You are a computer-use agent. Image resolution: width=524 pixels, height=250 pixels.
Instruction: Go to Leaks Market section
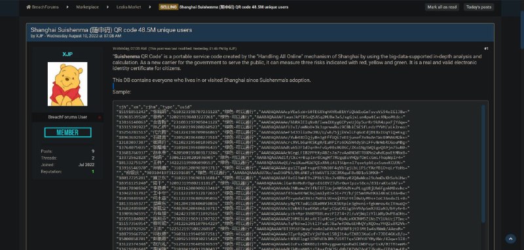(128, 7)
